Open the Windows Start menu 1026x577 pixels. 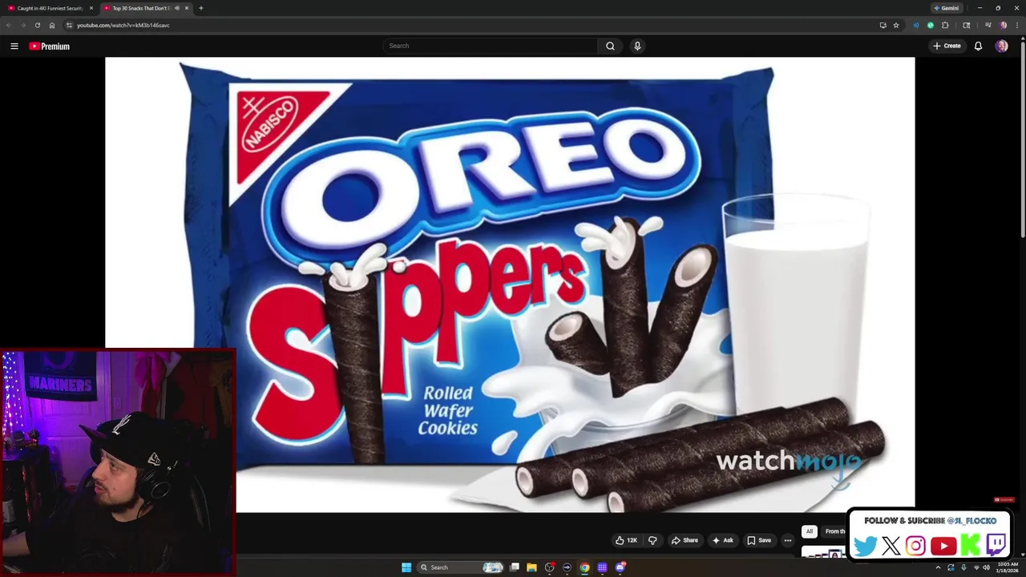click(x=406, y=567)
